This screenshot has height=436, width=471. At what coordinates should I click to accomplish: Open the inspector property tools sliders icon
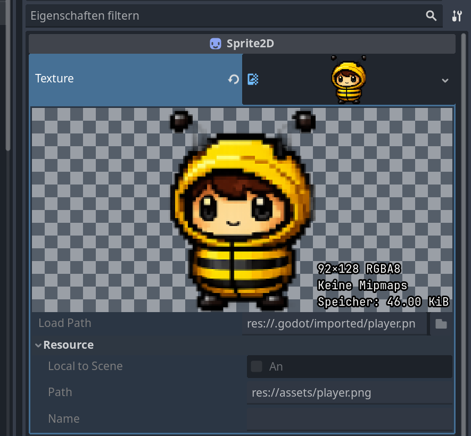pos(457,16)
